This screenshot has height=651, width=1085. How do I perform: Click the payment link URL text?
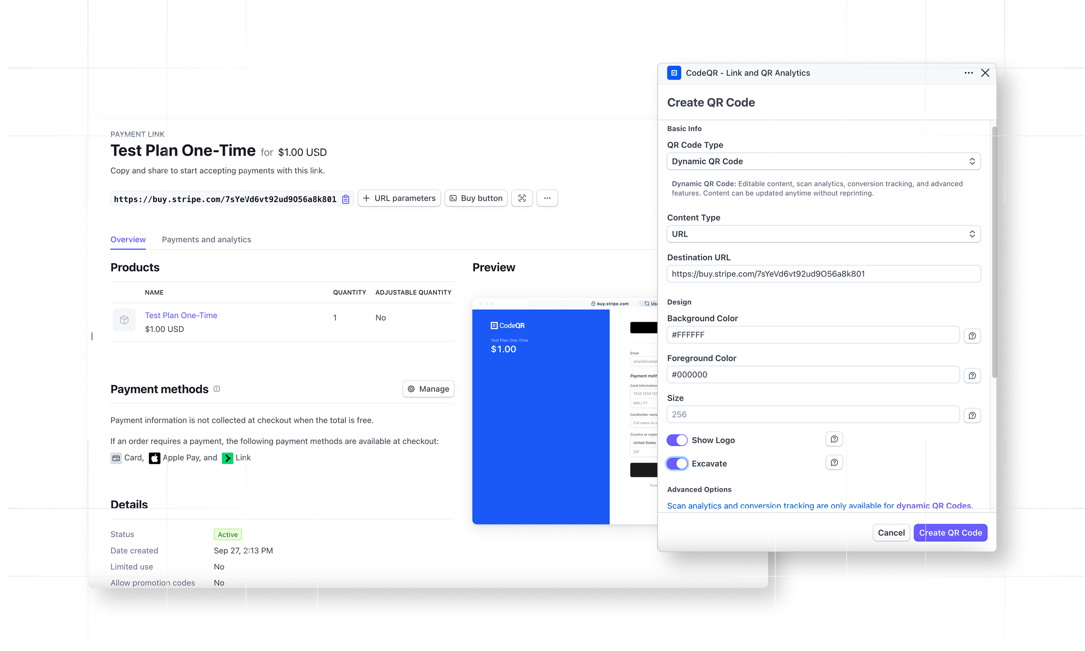[225, 199]
